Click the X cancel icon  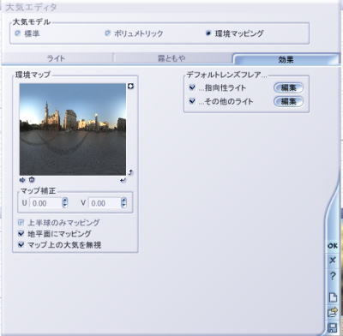click(333, 261)
